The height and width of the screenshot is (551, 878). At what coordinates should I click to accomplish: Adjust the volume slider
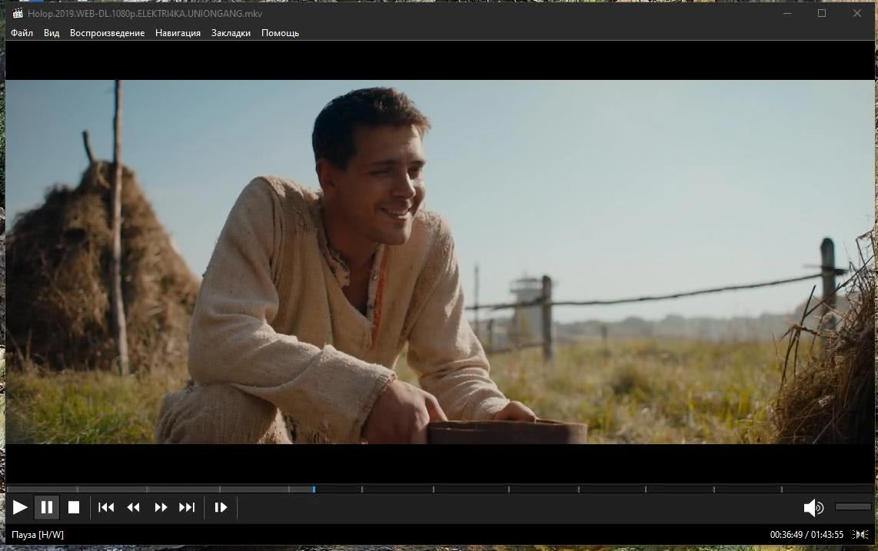853,506
